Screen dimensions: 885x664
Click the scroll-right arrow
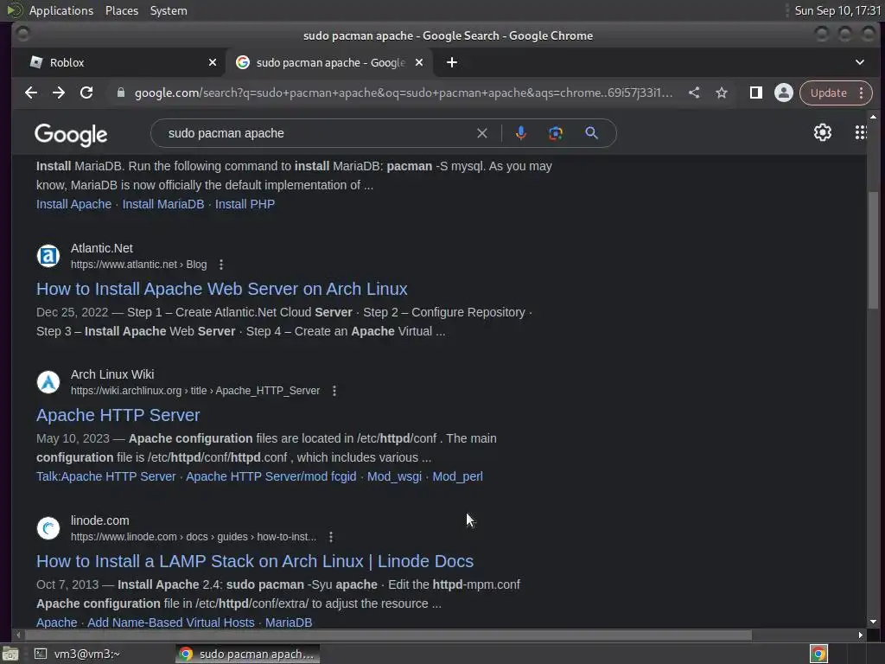coord(860,635)
